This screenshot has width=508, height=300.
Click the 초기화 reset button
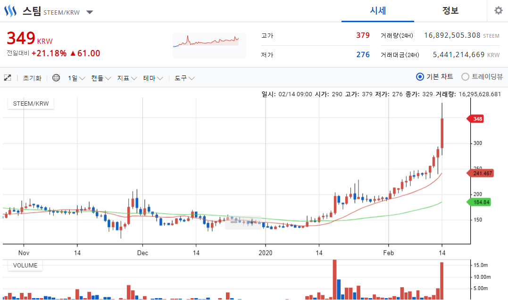pyautogui.click(x=32, y=78)
